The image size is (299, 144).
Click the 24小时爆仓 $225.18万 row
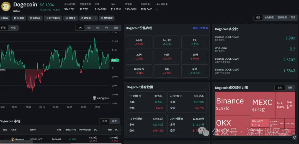coord(187,119)
